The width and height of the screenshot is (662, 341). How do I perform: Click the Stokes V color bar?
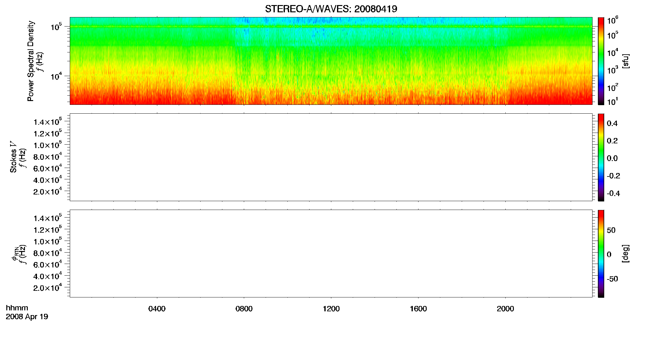point(601,157)
